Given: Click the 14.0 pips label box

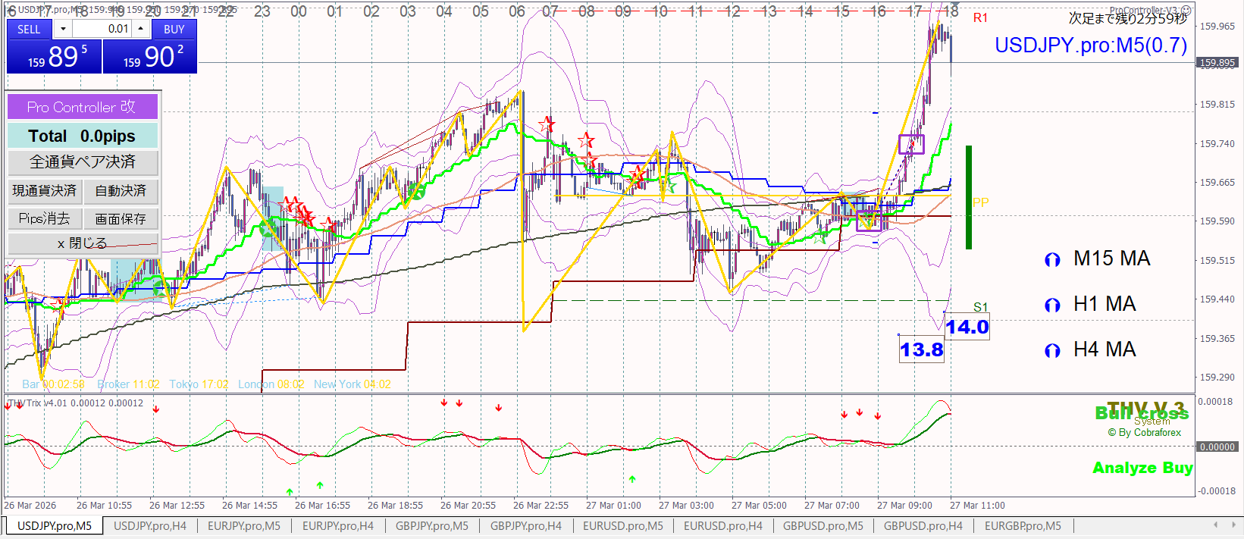Looking at the screenshot, I should (x=967, y=327).
